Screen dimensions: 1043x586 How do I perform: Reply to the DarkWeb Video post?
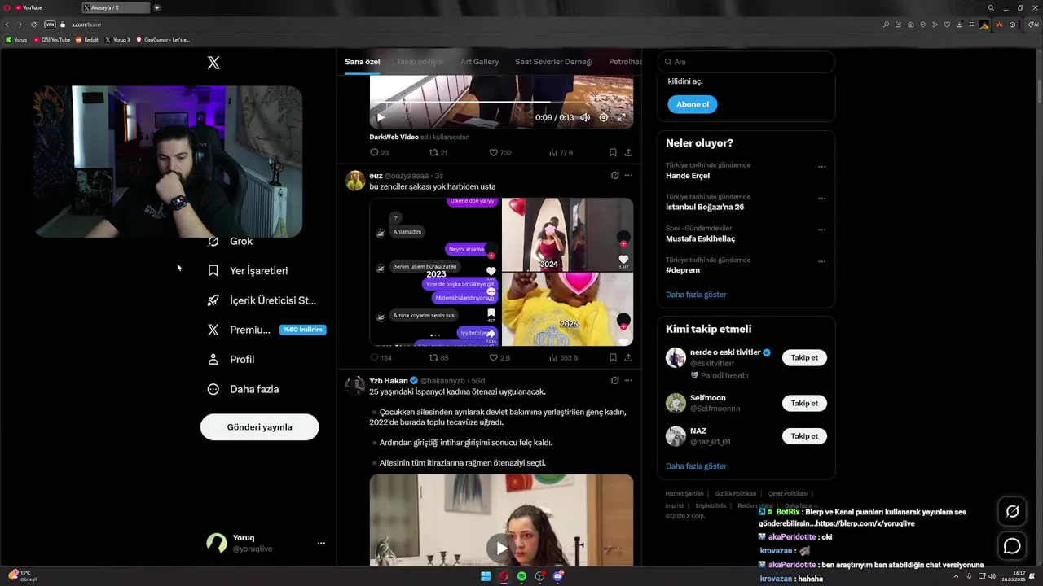pos(379,152)
